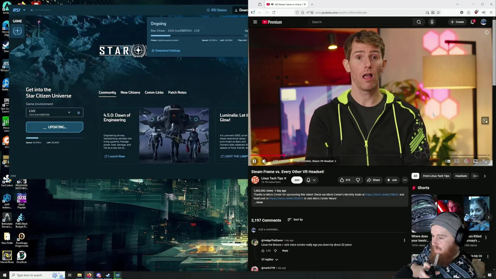Open Windows Start menu
496x279 pixels.
click(x=4, y=275)
